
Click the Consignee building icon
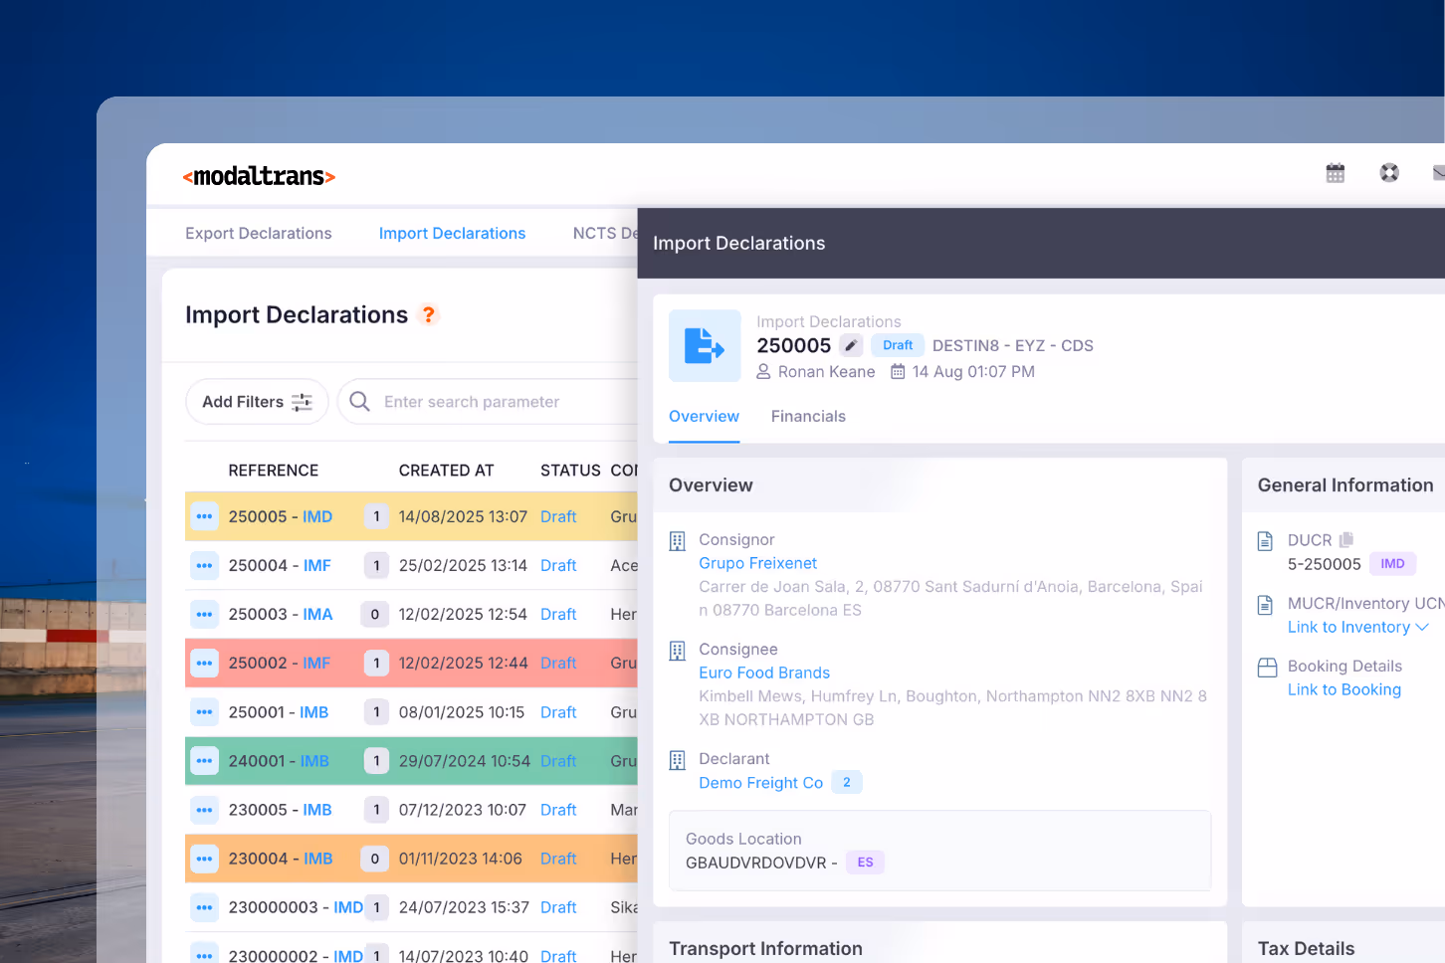coord(678,651)
